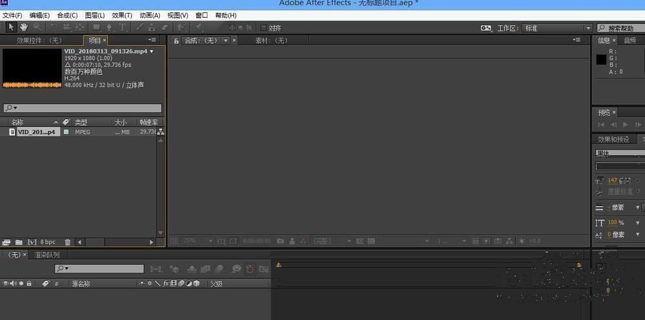The image size is (645, 320).
Task: Open the 合成(C) menu
Action: pos(67,15)
